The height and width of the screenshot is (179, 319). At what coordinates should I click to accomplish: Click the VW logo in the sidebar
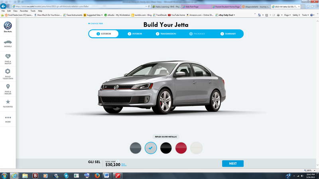pyautogui.click(x=8, y=26)
